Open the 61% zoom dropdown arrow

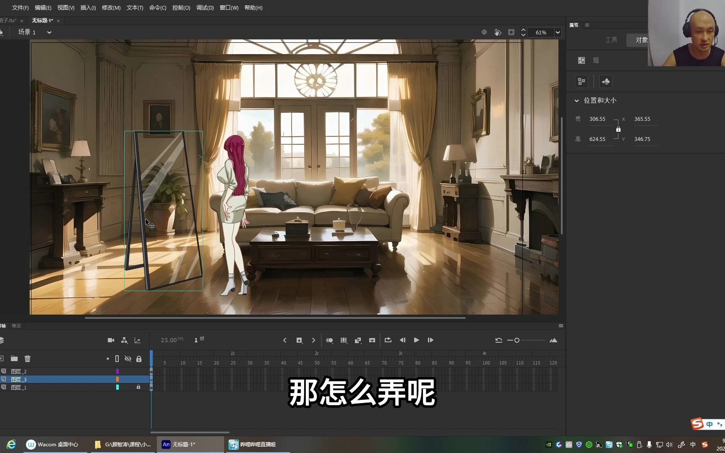[558, 32]
